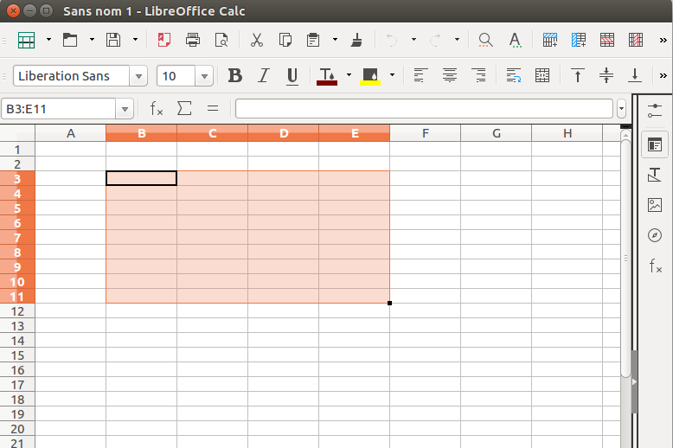Select column F header
This screenshot has width=673, height=448.
click(x=426, y=133)
